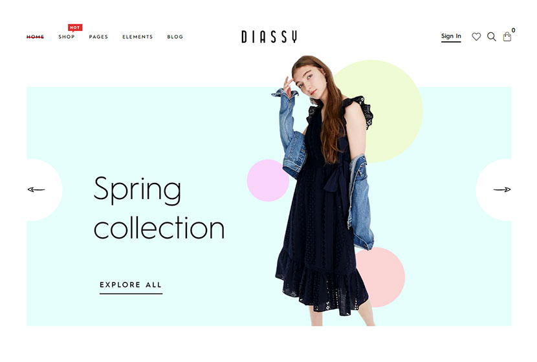Image resolution: width=537 pixels, height=362 pixels.
Task: Open the Blog menu item
Action: pos(175,37)
